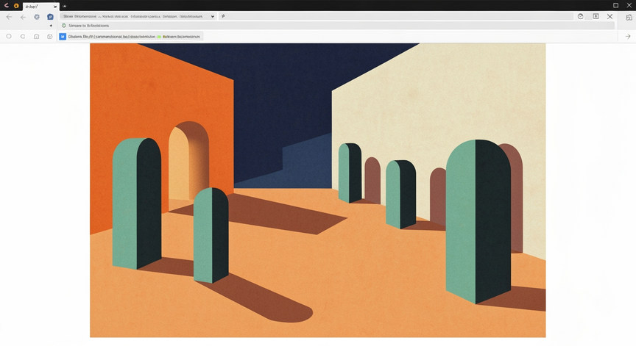Screen dimensions: 636x346
Task: Click the reload icon in bookmarks row
Action: 23,37
